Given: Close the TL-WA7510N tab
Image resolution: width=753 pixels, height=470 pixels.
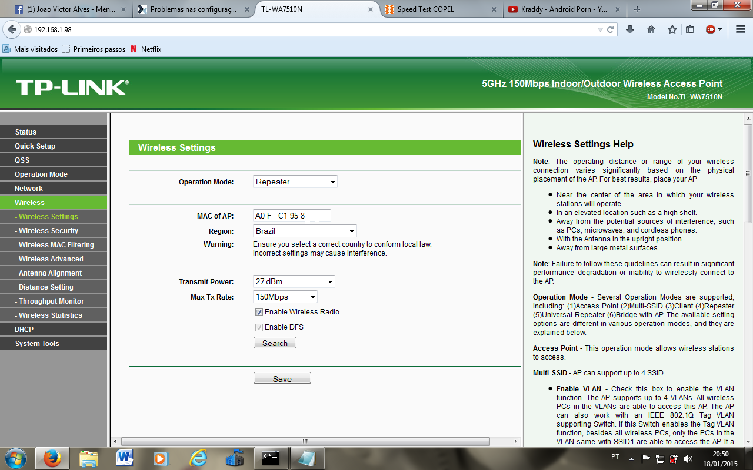Looking at the screenshot, I should [371, 9].
